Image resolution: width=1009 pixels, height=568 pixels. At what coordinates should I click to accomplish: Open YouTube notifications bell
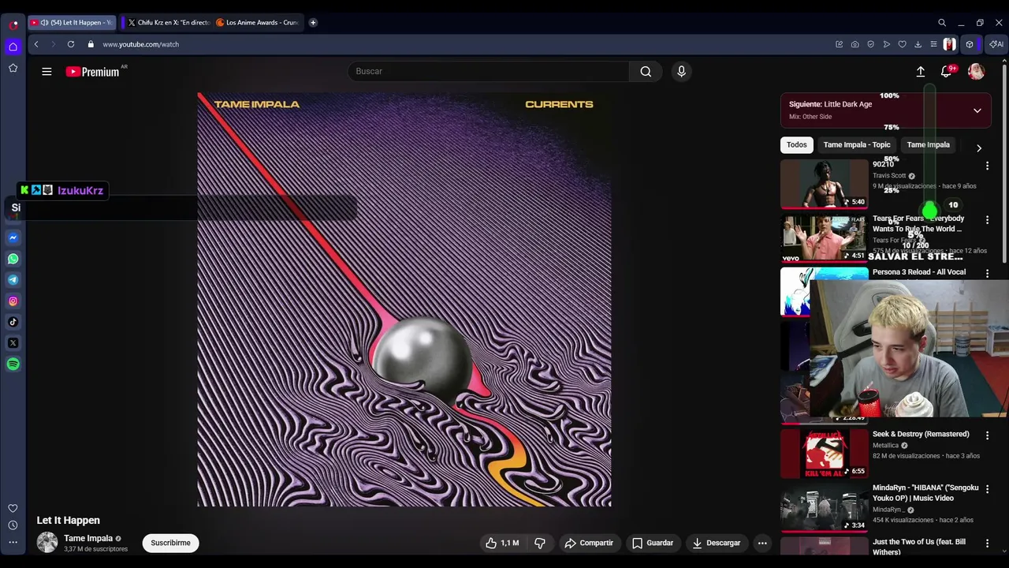pyautogui.click(x=947, y=72)
